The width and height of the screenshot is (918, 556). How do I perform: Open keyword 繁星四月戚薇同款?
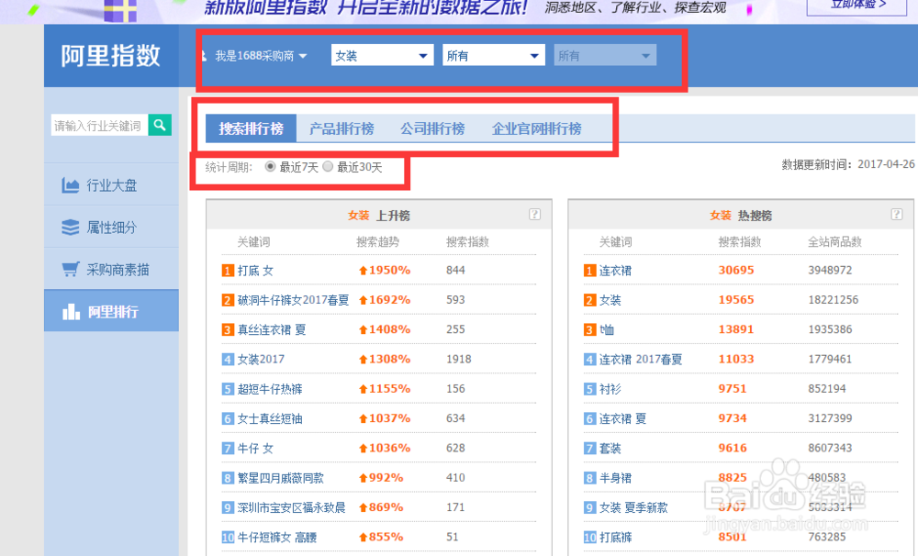tap(280, 478)
